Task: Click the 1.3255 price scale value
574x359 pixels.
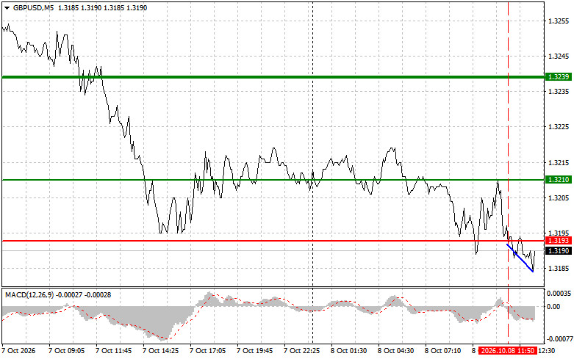Action: pyautogui.click(x=559, y=21)
